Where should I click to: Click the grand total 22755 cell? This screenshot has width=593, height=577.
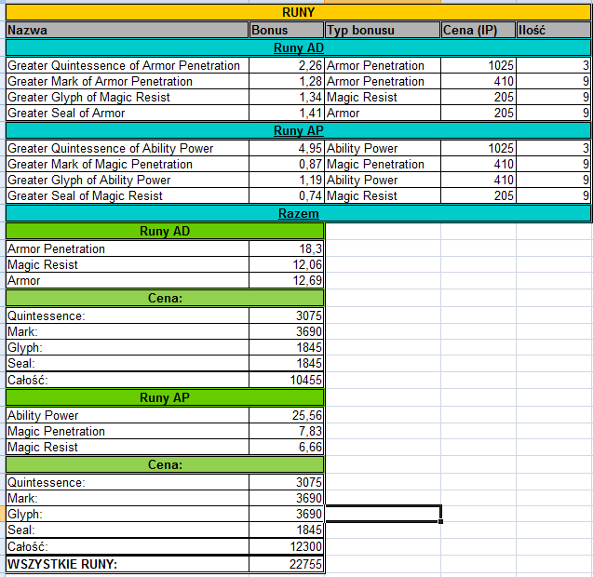(x=287, y=564)
